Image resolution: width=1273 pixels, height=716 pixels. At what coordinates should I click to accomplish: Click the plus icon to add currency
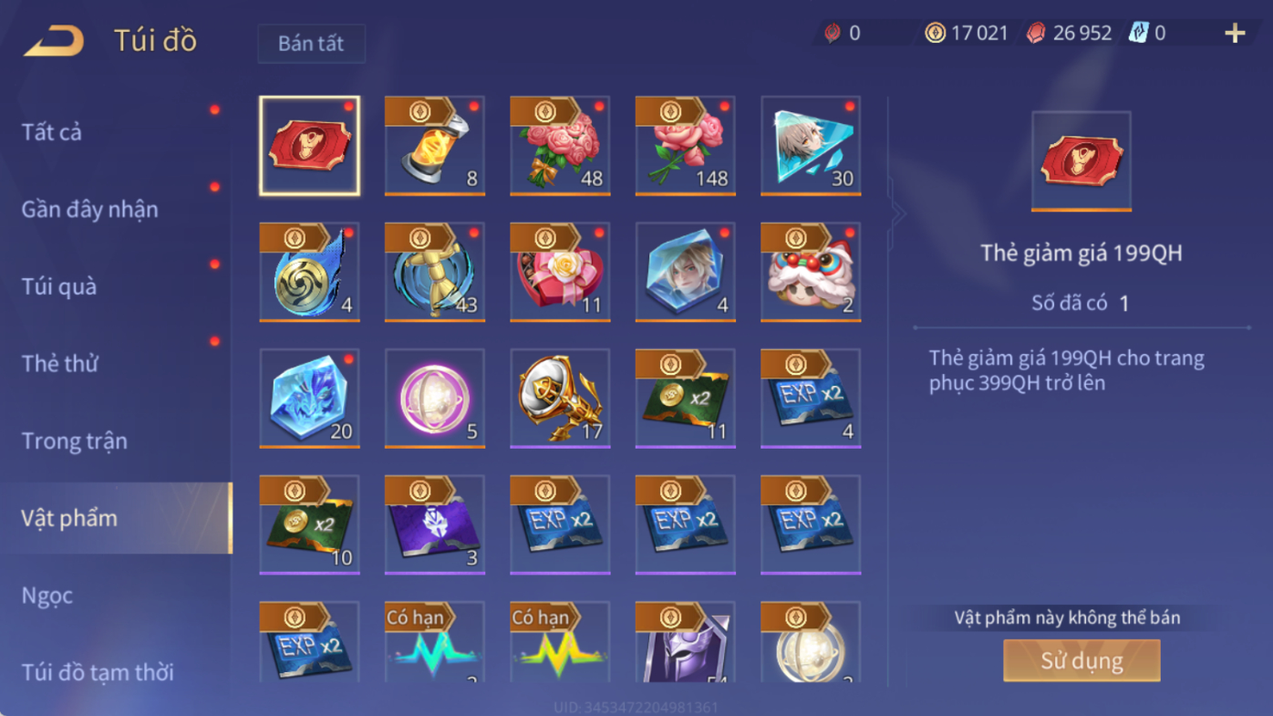[x=1234, y=34]
